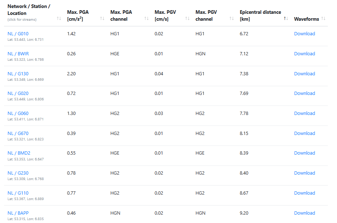This screenshot has height=223, width=337.
Task: Open NL / G060 station link
Action: (18, 114)
